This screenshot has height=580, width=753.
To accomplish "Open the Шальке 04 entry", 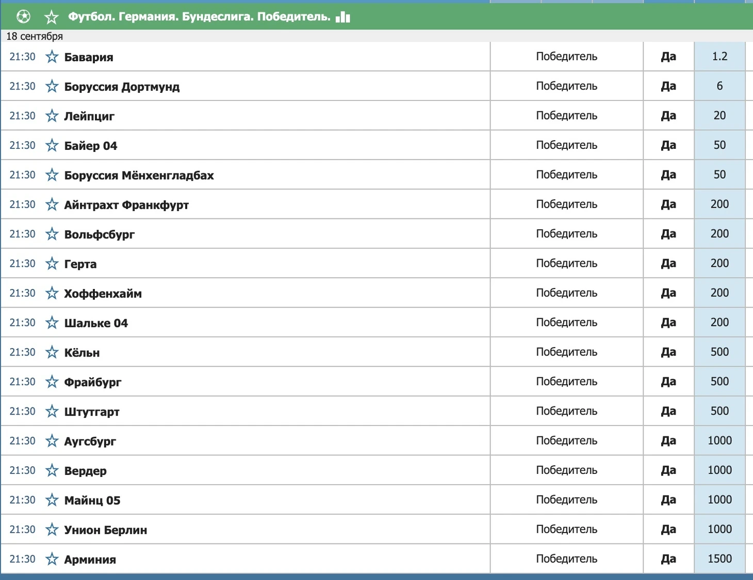I will [x=96, y=323].
